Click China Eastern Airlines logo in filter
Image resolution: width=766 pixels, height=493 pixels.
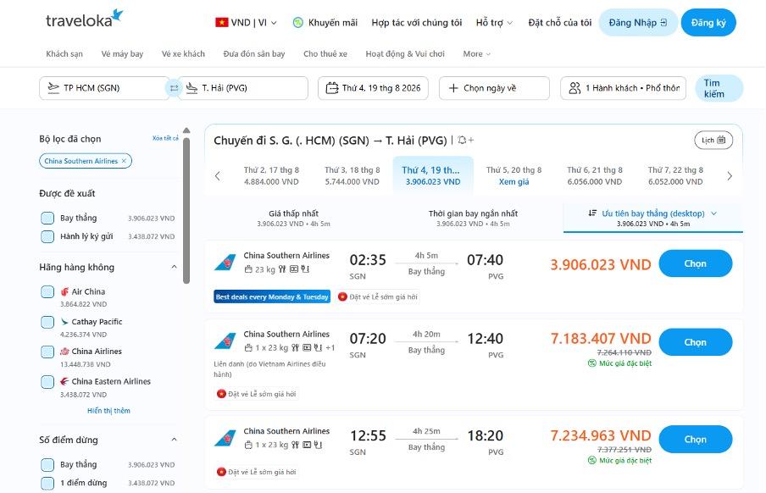[64, 381]
